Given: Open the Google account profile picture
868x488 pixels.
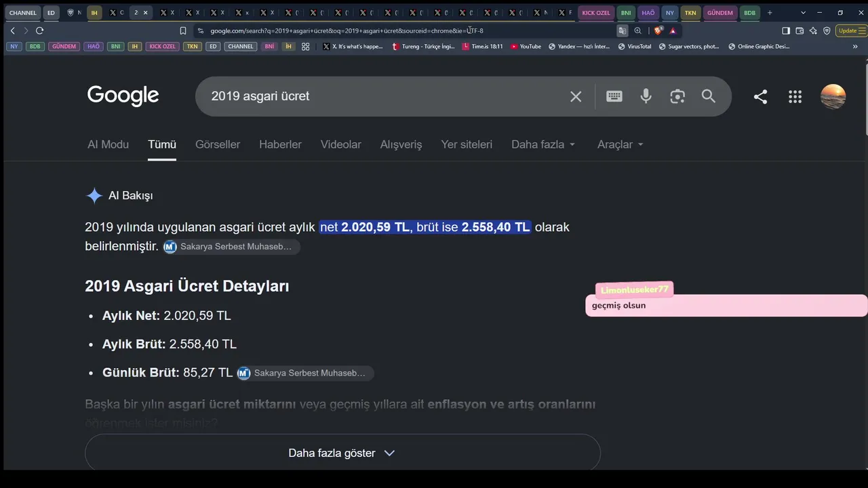Looking at the screenshot, I should click(x=833, y=96).
